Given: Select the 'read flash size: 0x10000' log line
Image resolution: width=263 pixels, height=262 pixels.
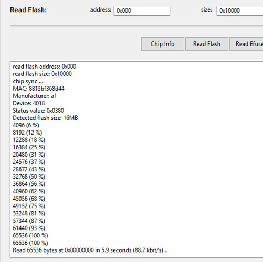Looking at the screenshot, I should [42, 74].
